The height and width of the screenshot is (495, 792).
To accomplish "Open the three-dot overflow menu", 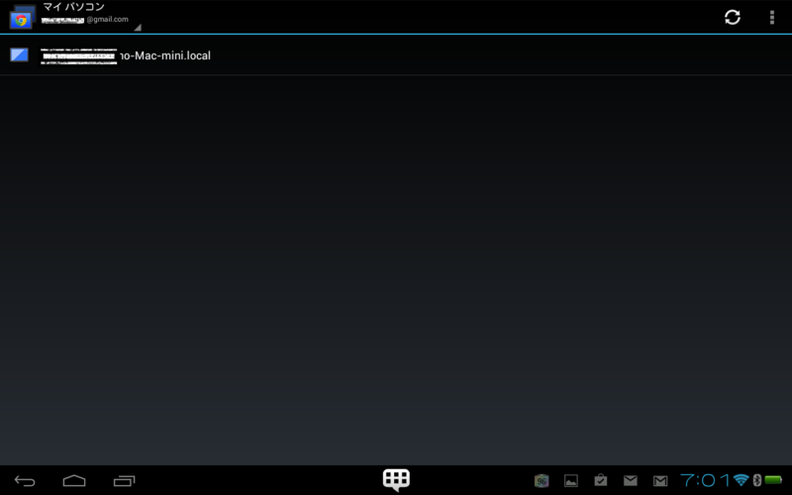I will (x=772, y=17).
